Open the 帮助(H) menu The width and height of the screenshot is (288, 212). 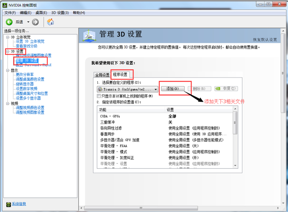pyautogui.click(x=79, y=13)
